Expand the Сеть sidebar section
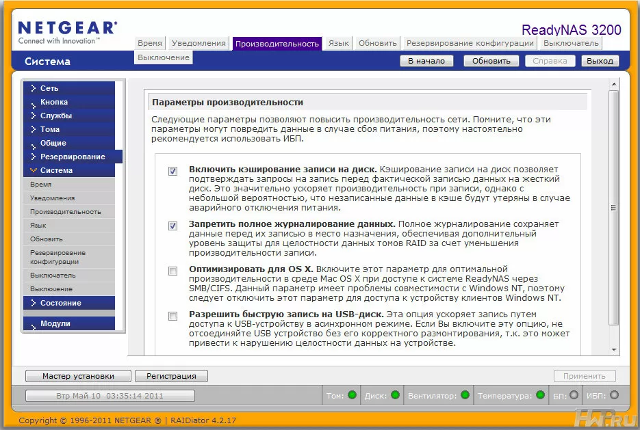Image resolution: width=640 pixels, height=430 pixels. tap(49, 88)
